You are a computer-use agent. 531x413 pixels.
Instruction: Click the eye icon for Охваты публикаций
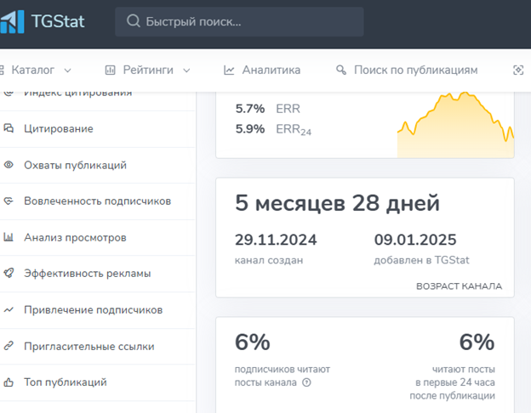pyautogui.click(x=9, y=166)
